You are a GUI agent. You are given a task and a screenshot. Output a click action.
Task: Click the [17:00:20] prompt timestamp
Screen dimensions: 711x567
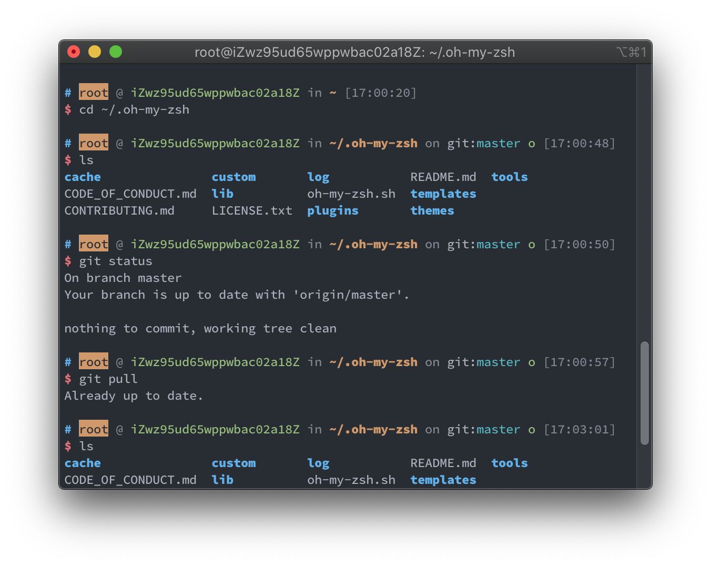coord(381,93)
